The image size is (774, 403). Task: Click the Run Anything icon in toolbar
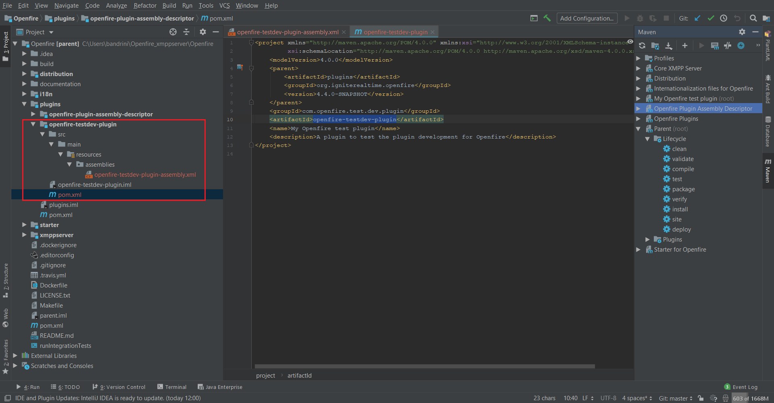pyautogui.click(x=534, y=18)
